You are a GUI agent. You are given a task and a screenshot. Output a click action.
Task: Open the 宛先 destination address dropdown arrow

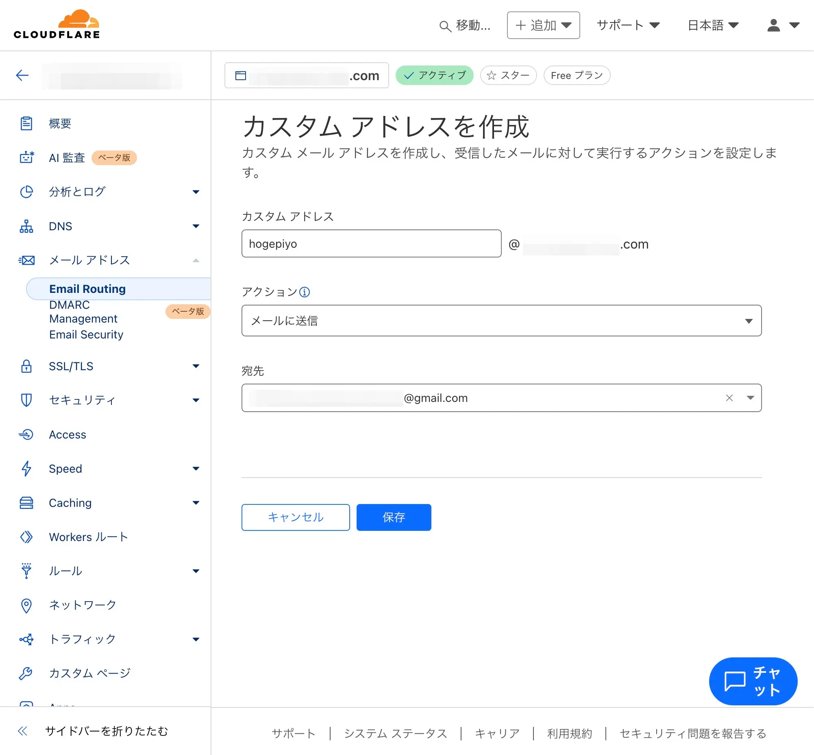[x=750, y=398]
